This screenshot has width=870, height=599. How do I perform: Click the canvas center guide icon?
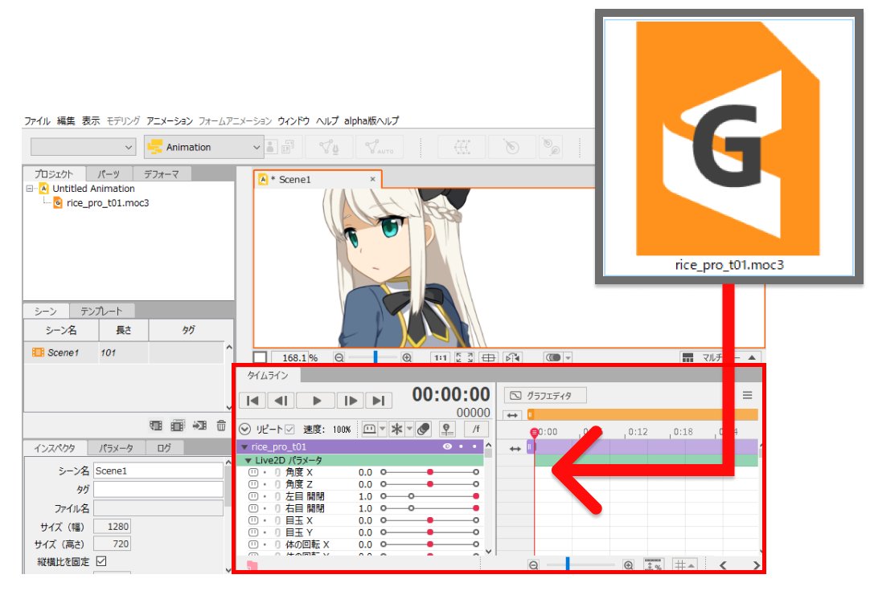(488, 358)
